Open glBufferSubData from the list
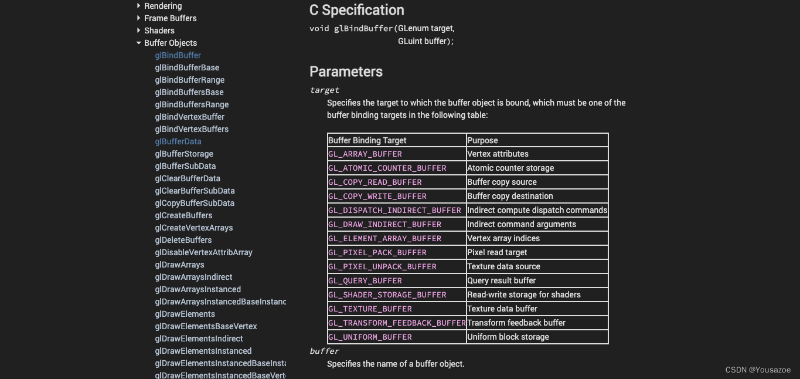The height and width of the screenshot is (379, 800). [185, 166]
